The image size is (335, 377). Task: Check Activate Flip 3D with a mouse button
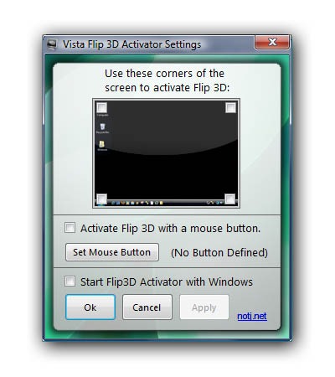tap(70, 228)
